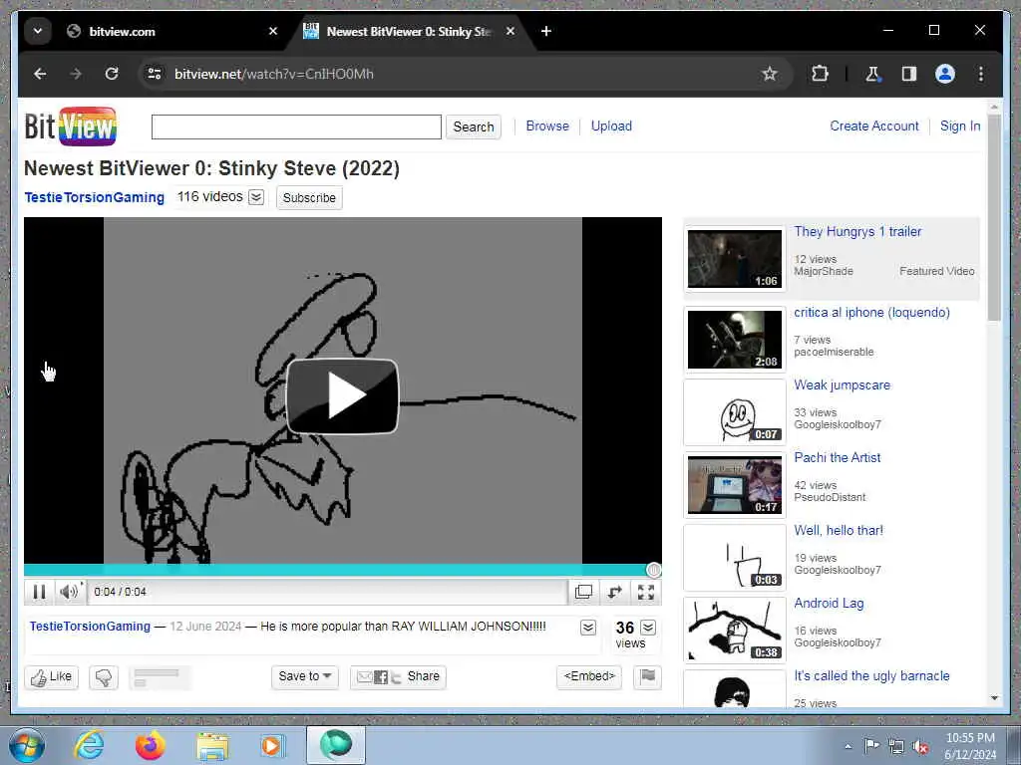
Task: Expand the 36 views statistics arrow
Action: coord(648,628)
